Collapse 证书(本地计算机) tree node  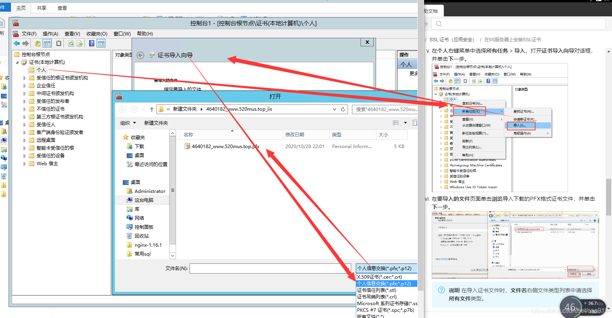click(17, 62)
